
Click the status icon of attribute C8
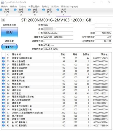(x=3, y=116)
